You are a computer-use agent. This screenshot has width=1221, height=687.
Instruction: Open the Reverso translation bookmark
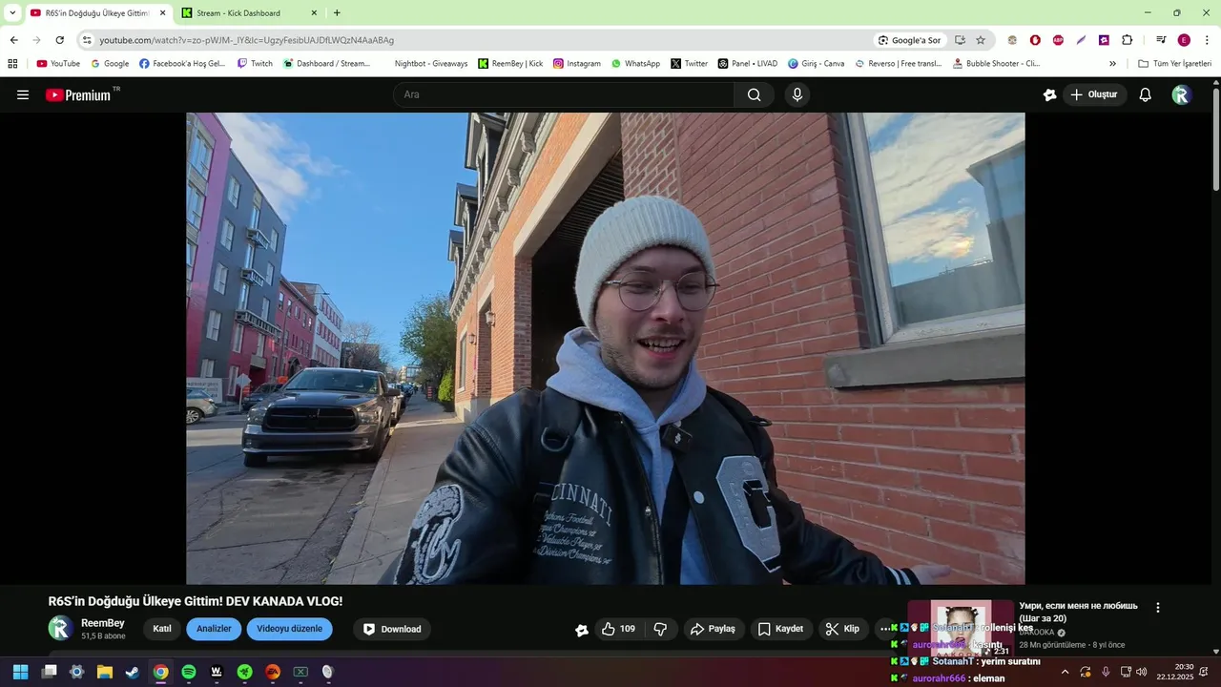(x=898, y=64)
